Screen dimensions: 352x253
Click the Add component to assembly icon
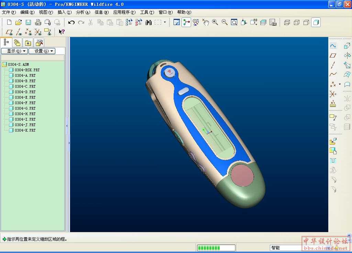click(x=333, y=141)
